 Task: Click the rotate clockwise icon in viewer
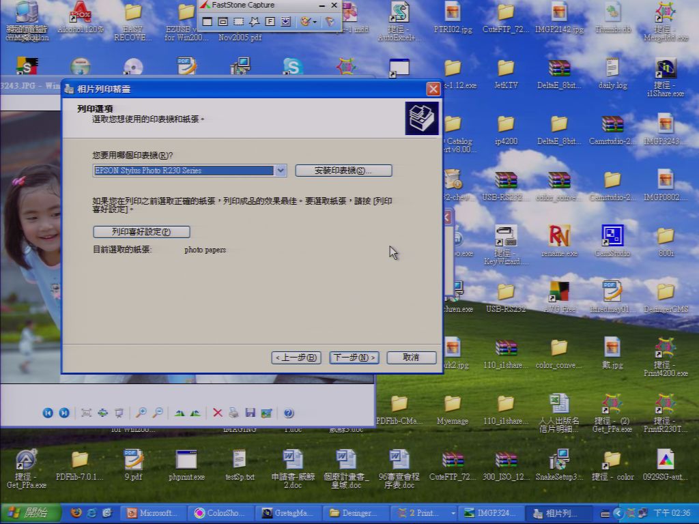(x=180, y=413)
